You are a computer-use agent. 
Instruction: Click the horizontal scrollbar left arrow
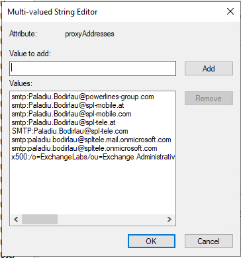(x=16, y=220)
